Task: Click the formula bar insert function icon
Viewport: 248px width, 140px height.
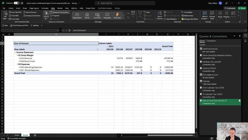Action: pyautogui.click(x=70, y=30)
